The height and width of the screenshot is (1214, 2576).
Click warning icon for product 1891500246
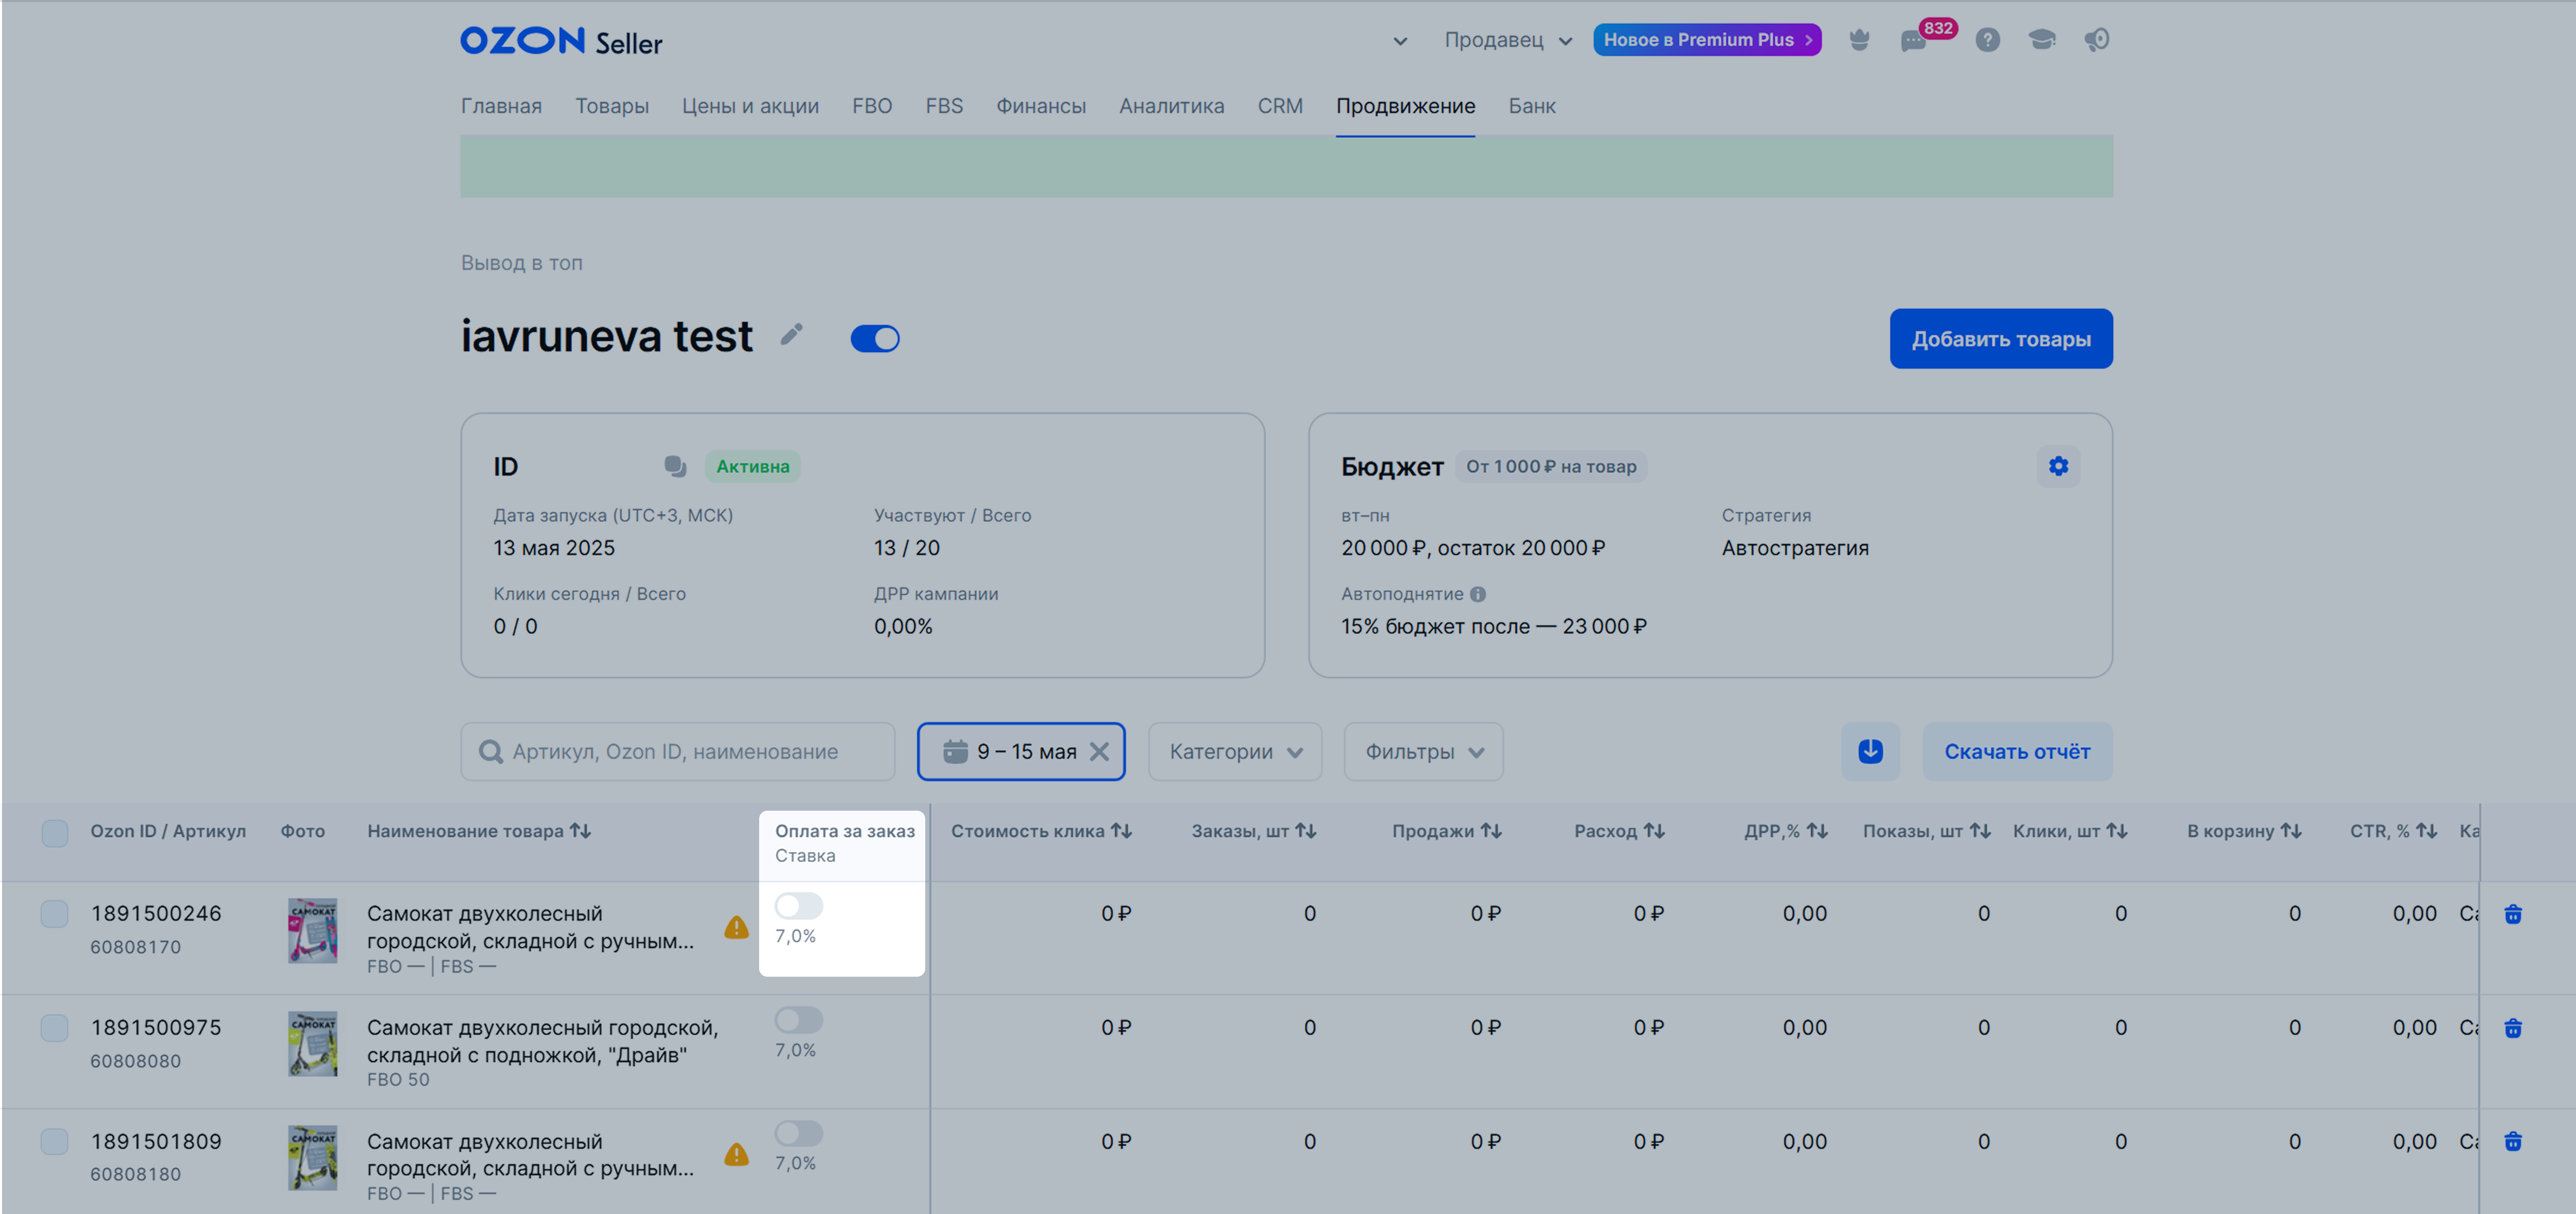737,927
